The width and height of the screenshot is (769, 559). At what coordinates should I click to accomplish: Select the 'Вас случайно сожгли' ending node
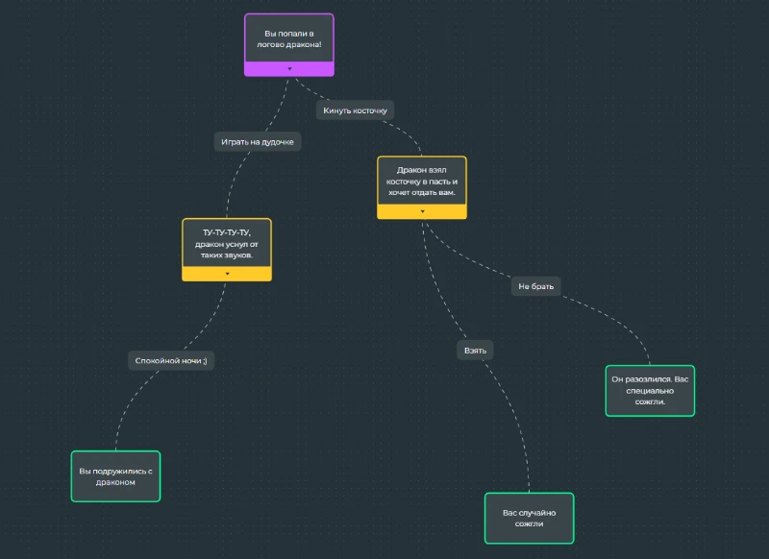(x=530, y=519)
